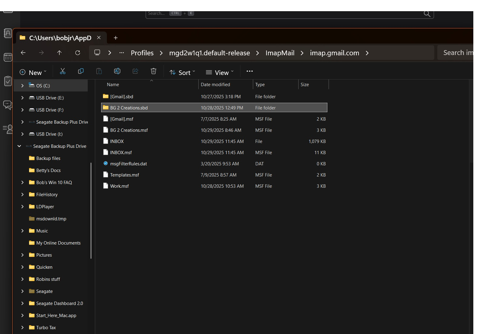Sort files by Date modified column
This screenshot has width=493, height=334.
coord(215,85)
